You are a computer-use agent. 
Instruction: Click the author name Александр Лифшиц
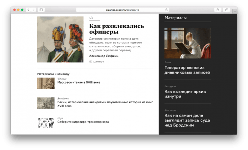[104, 56]
